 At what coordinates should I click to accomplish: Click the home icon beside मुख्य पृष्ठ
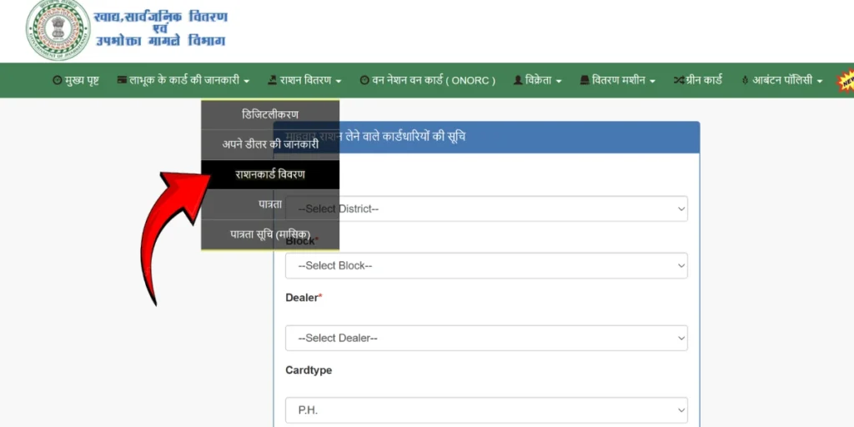tap(57, 81)
